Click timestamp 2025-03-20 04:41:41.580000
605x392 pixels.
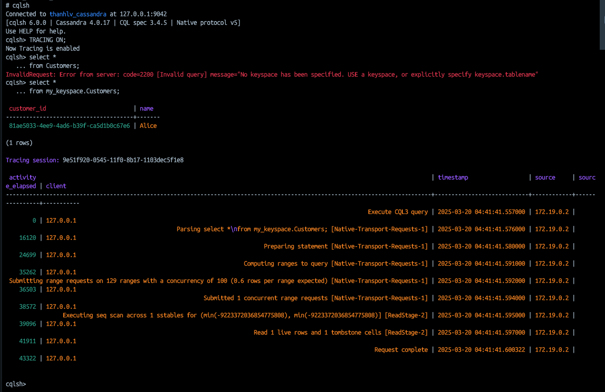(x=481, y=247)
